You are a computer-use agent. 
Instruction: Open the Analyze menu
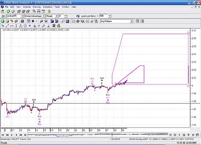(x=27, y=7)
